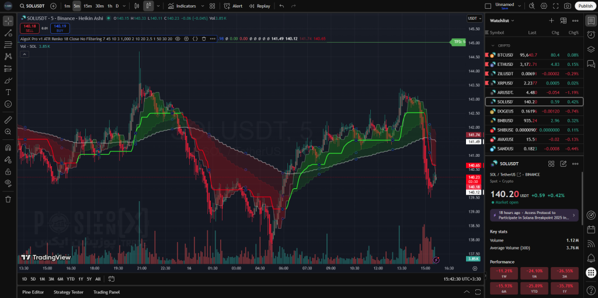Toggle stay in drawing mode
Screen dimensions: 598x298
(8, 159)
